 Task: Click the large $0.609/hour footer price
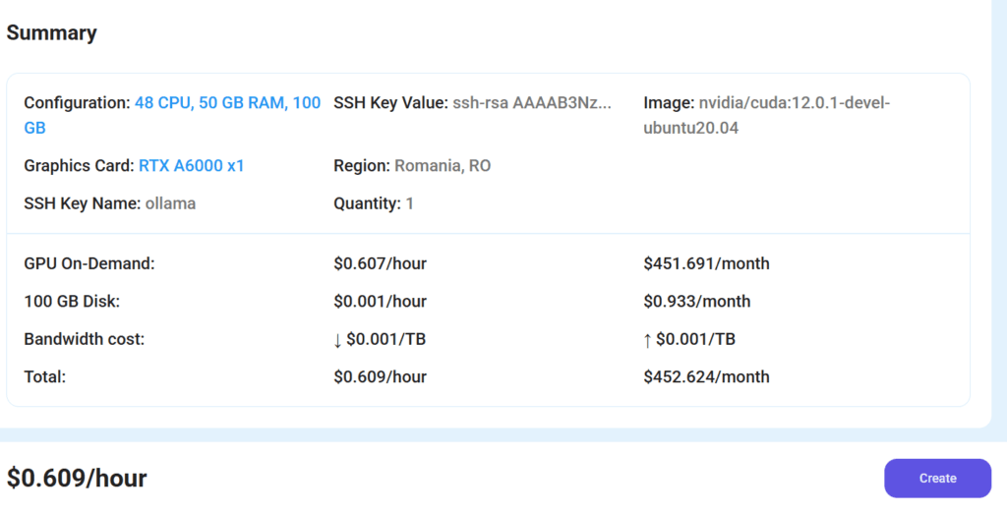(x=77, y=479)
